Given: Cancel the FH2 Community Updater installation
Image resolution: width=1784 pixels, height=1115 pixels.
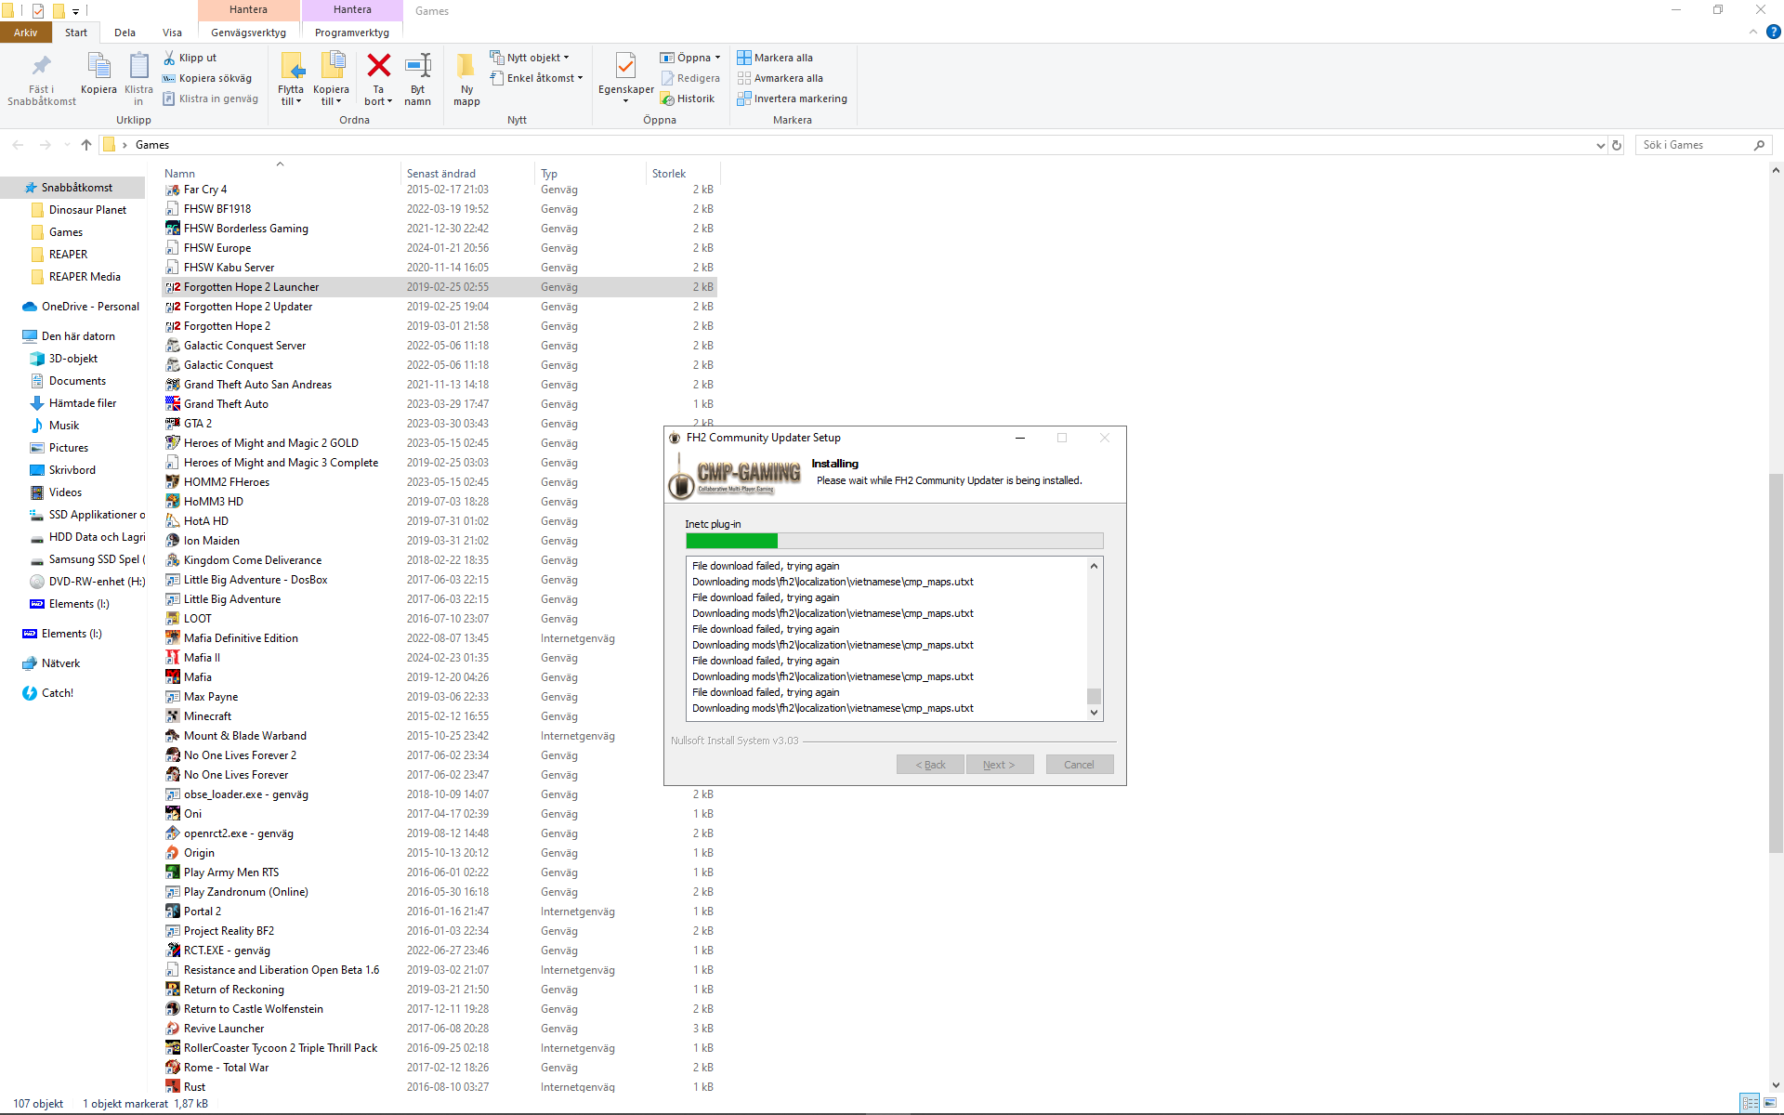Looking at the screenshot, I should 1079,765.
